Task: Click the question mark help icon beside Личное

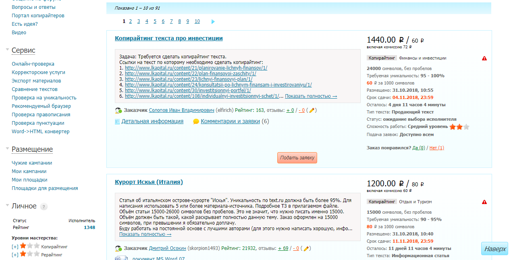Action: [x=44, y=207]
